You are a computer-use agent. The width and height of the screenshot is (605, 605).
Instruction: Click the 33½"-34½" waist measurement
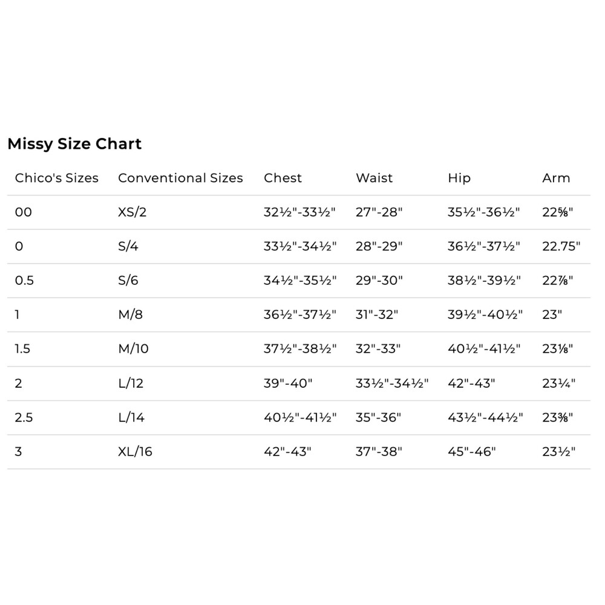pos(392,383)
